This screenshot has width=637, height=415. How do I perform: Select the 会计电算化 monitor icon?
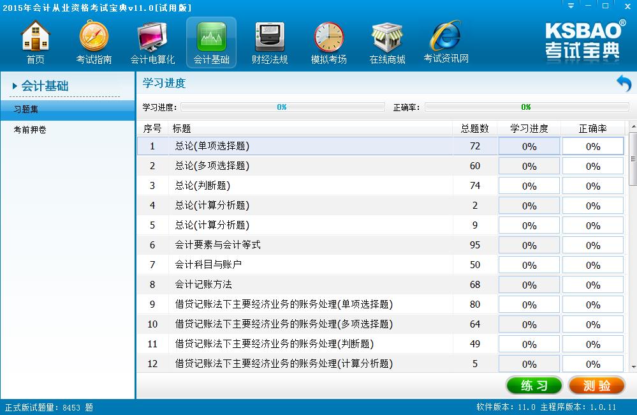152,43
